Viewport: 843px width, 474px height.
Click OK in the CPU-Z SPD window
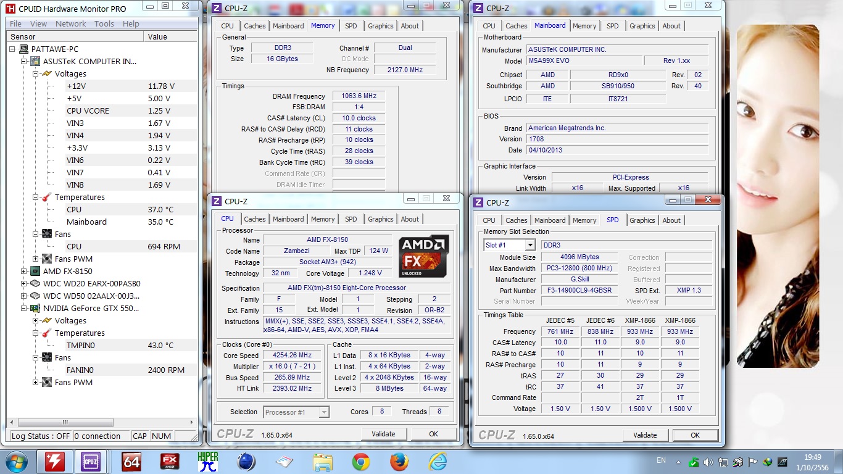[x=696, y=435]
